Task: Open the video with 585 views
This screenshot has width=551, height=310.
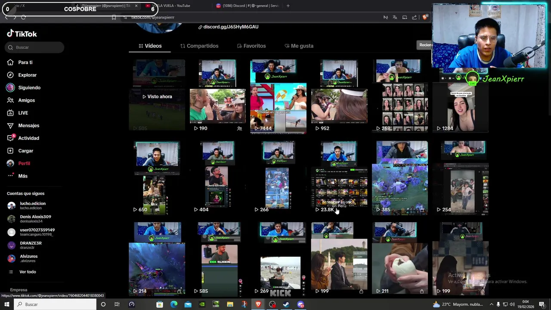Action: pyautogui.click(x=217, y=259)
